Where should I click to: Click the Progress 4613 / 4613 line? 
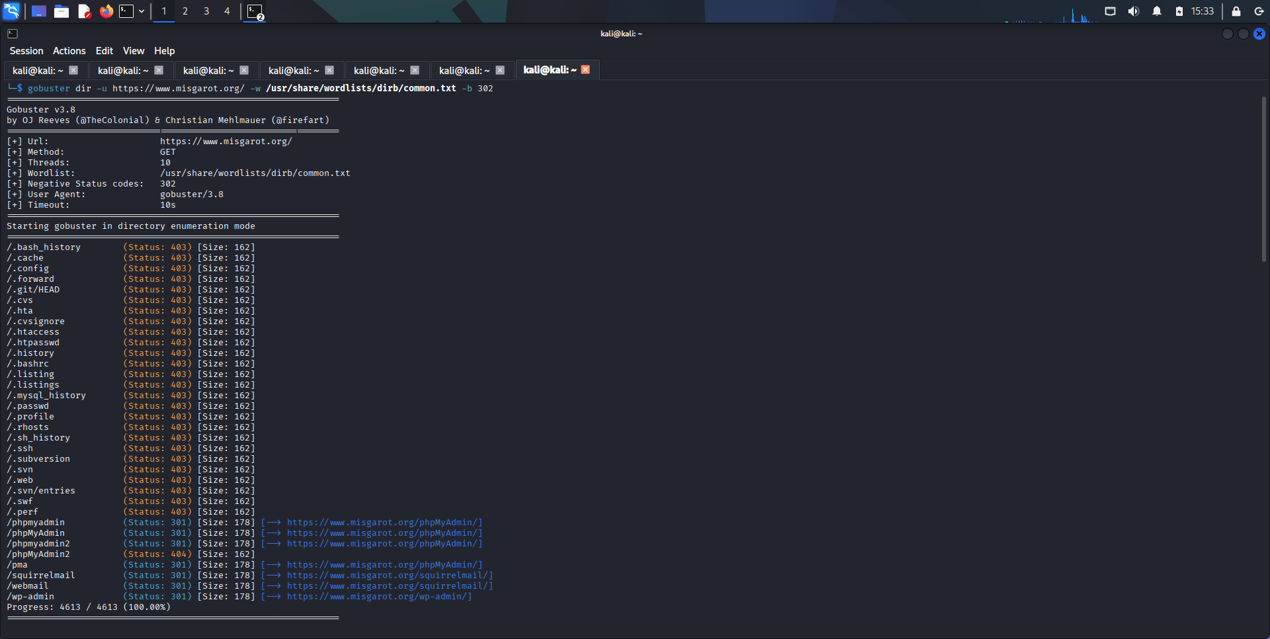pos(89,607)
